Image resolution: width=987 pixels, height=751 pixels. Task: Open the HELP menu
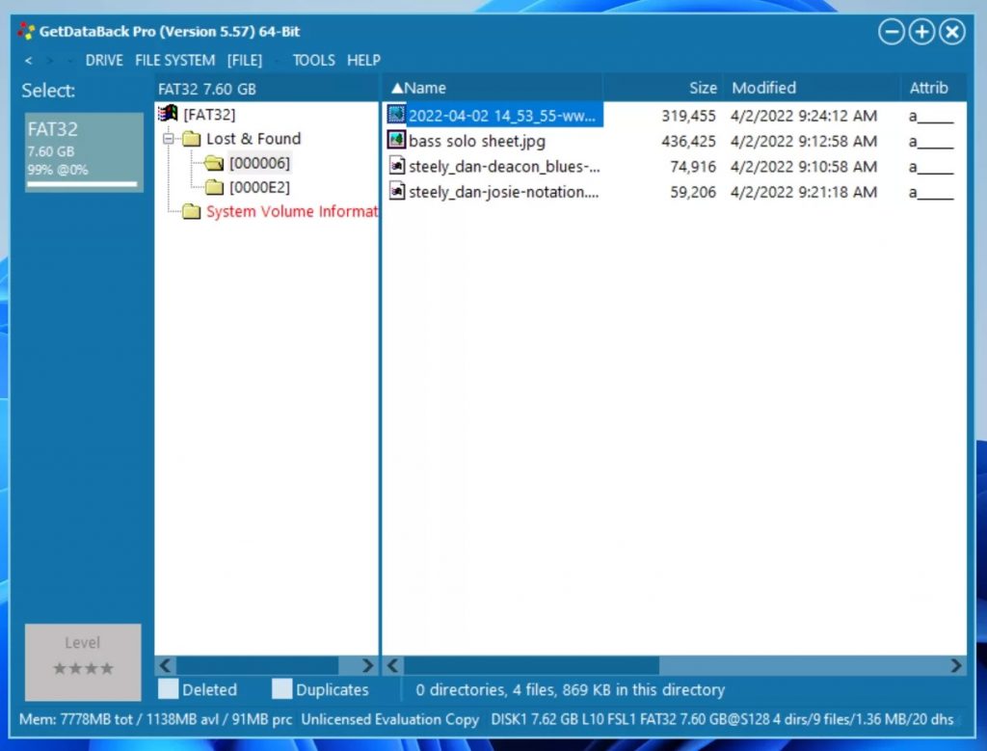click(363, 60)
